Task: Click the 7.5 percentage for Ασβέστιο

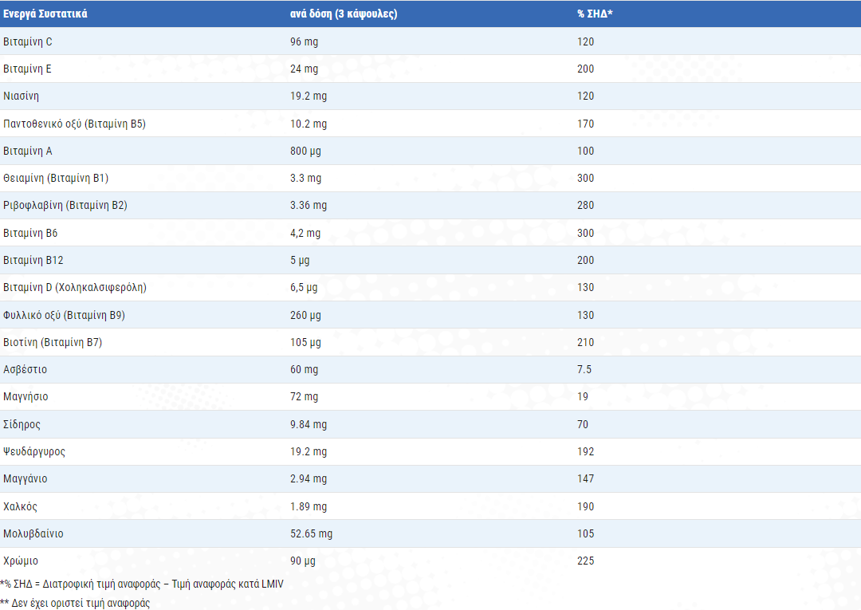Action: click(584, 369)
